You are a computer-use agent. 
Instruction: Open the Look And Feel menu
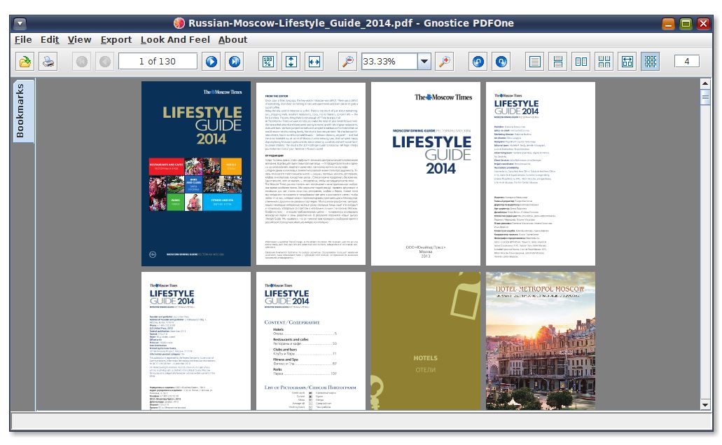(x=175, y=40)
